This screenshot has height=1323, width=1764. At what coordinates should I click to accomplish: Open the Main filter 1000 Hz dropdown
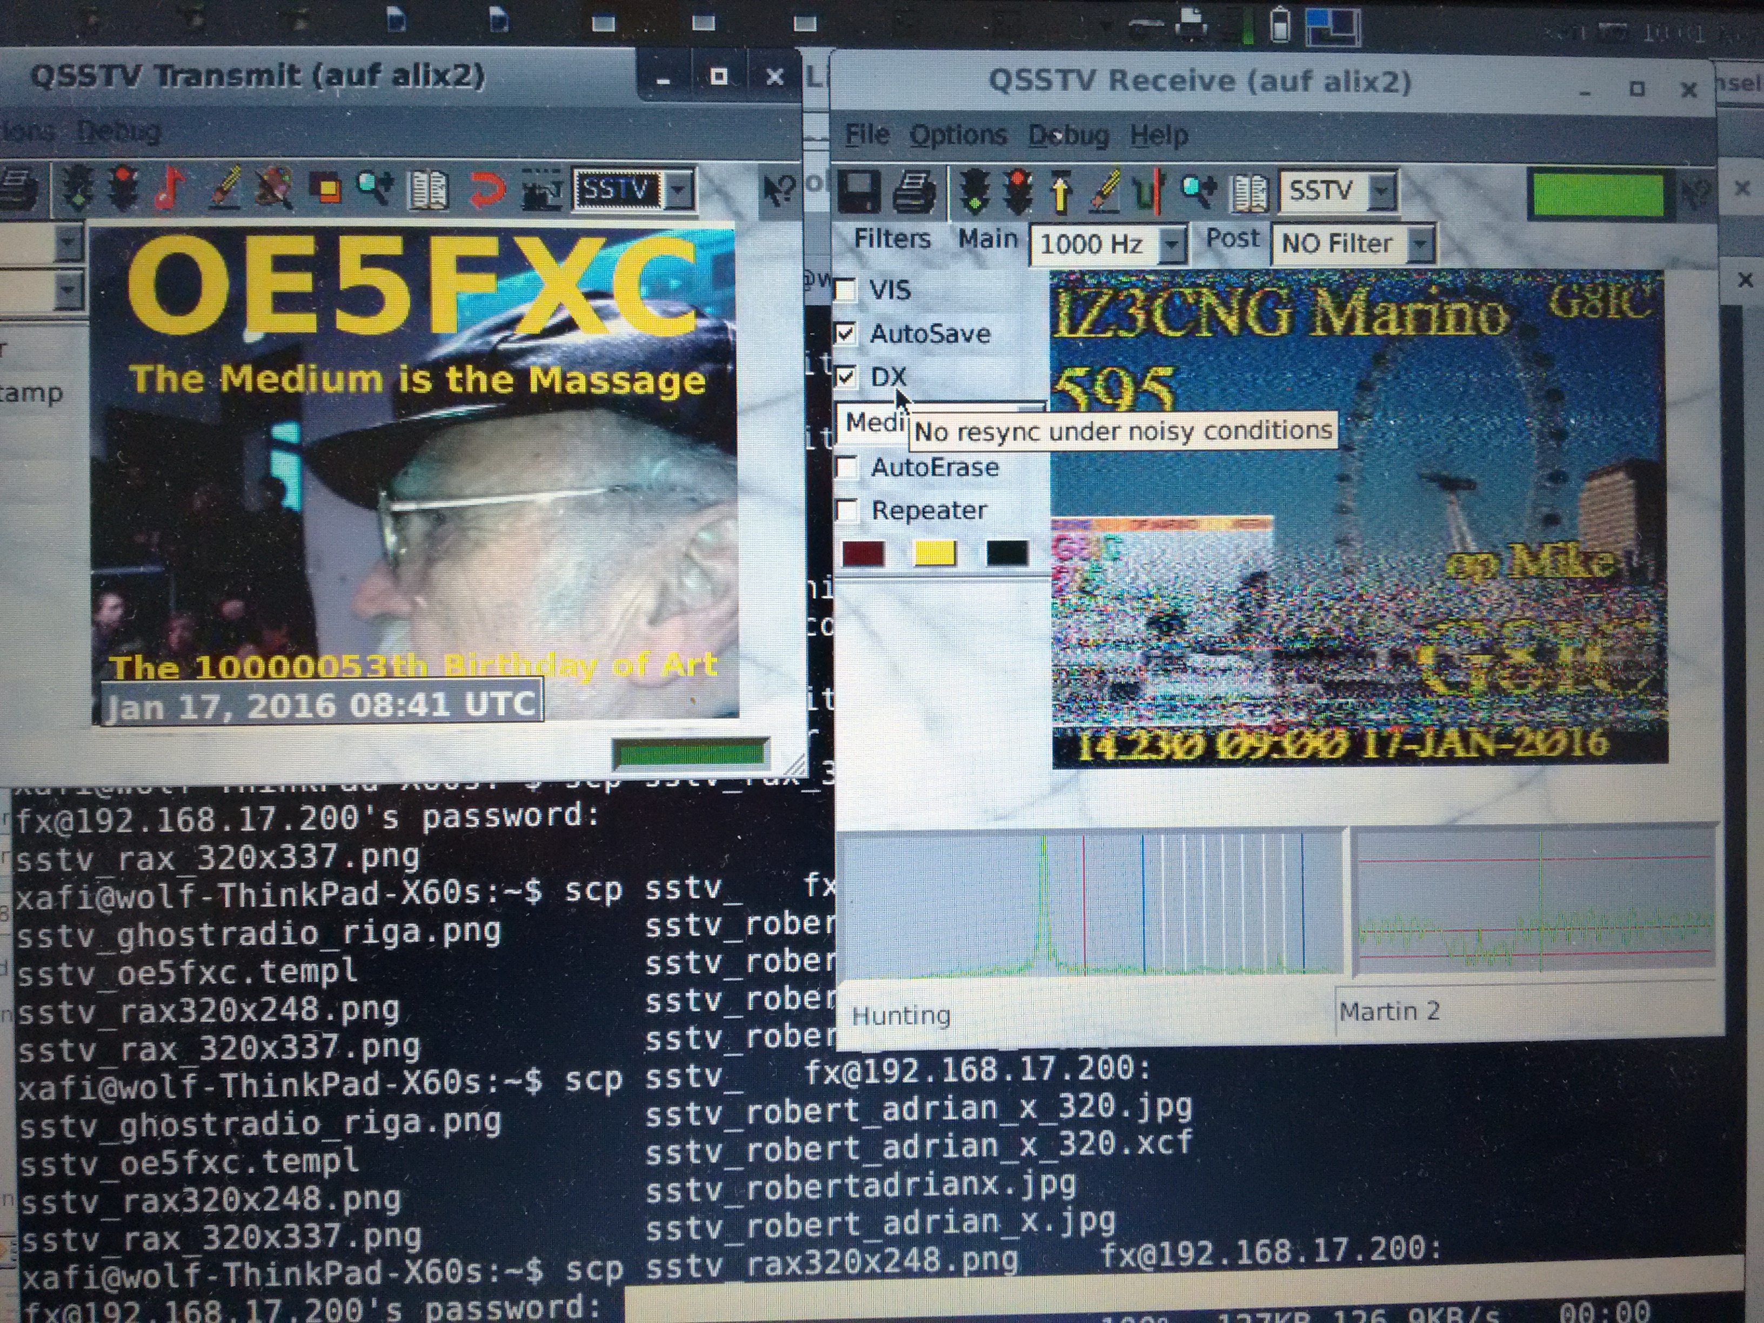pyautogui.click(x=1171, y=244)
